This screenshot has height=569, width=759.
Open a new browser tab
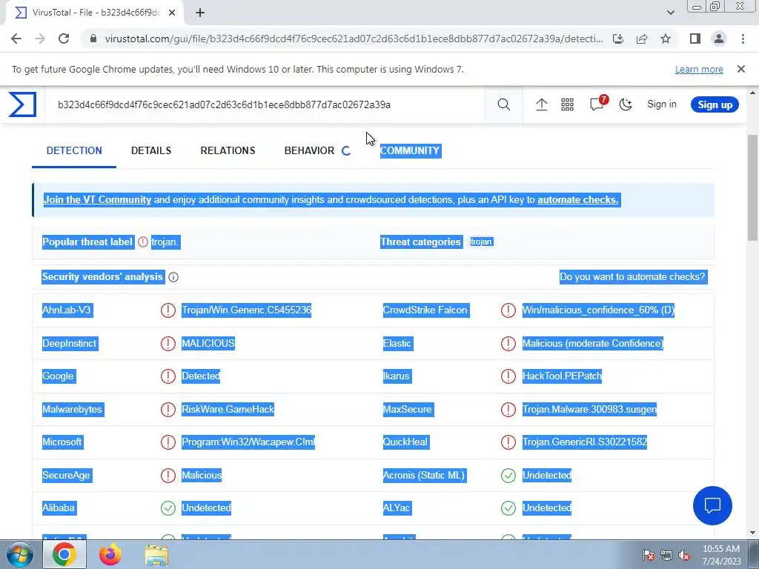click(x=200, y=13)
